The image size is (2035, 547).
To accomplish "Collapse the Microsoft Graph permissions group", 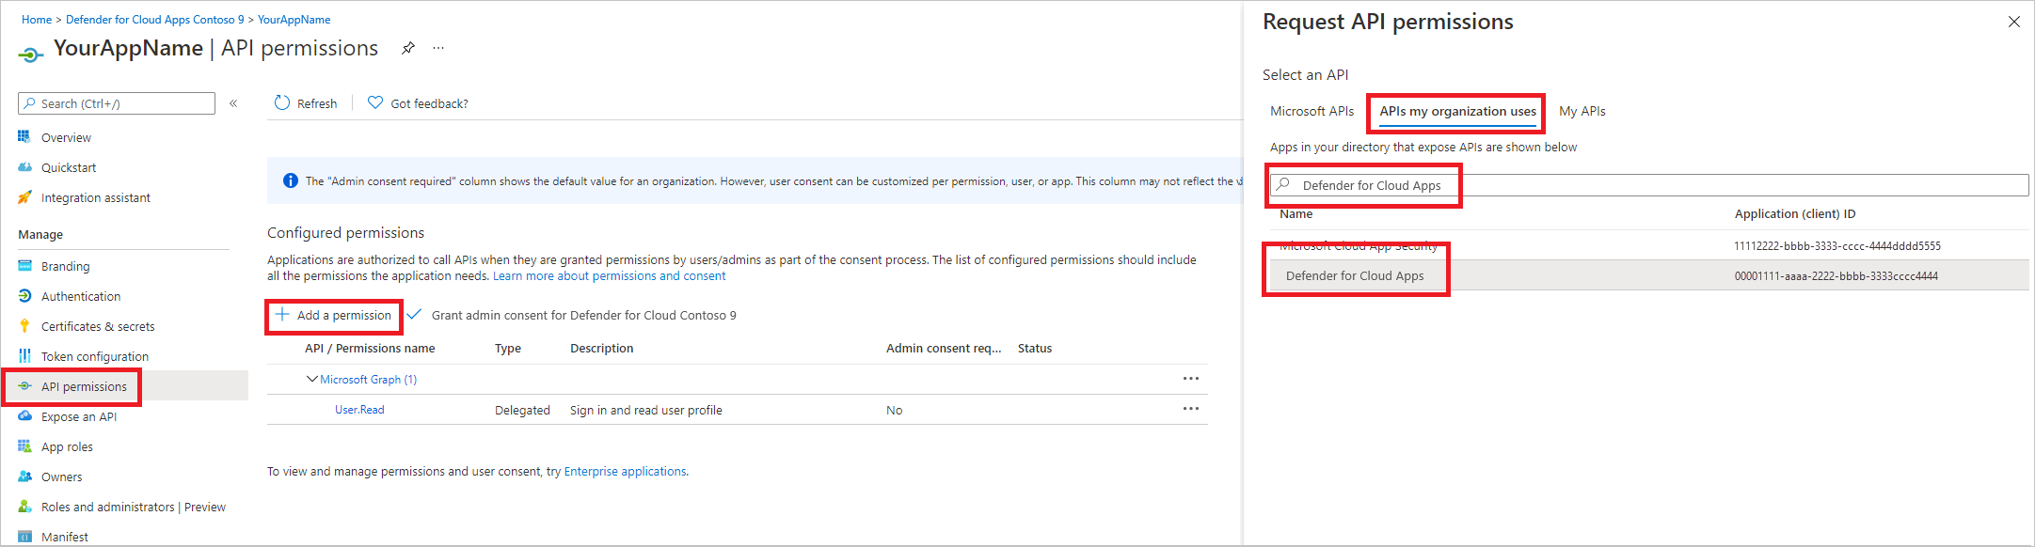I will 311,379.
